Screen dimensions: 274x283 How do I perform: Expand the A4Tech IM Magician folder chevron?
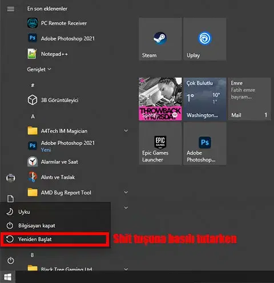click(x=126, y=131)
